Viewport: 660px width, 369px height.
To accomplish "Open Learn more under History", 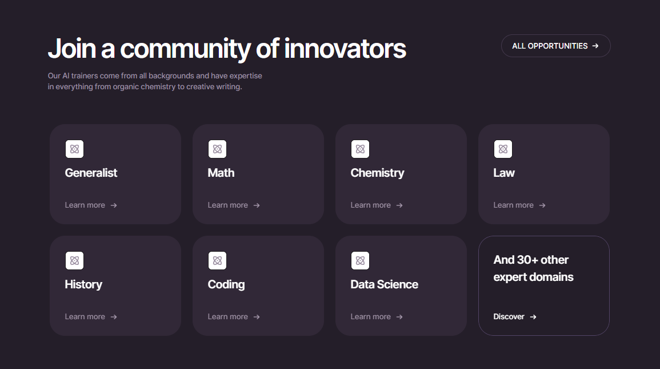I will point(91,317).
